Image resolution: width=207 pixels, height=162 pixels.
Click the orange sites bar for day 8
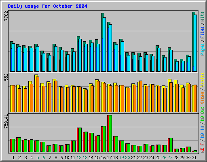coord(56,96)
